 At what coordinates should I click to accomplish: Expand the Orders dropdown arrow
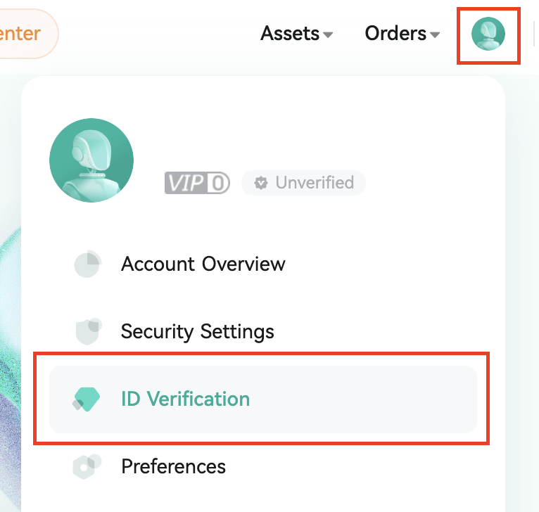click(x=435, y=34)
